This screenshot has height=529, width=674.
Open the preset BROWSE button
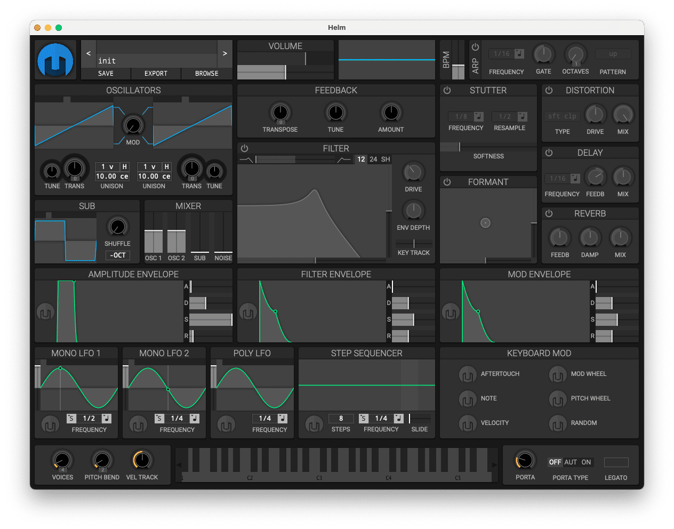point(207,74)
